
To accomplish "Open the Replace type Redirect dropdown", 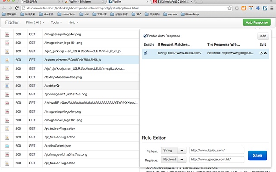I will point(173,160).
